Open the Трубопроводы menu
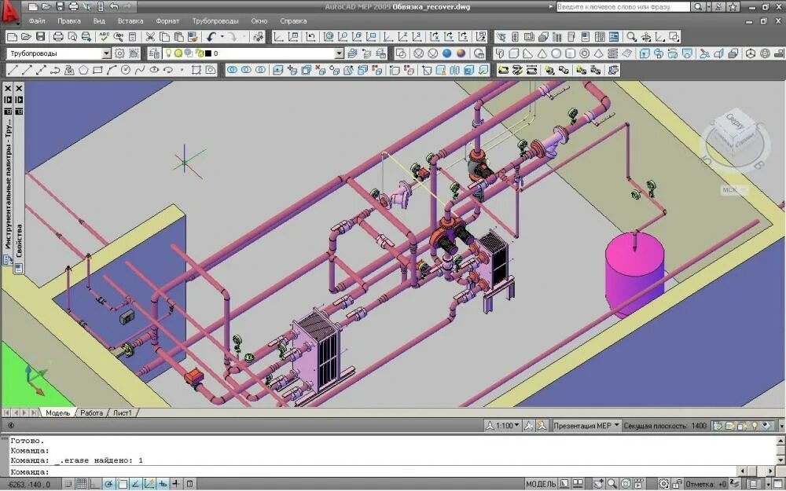This screenshot has width=786, height=491. click(215, 21)
